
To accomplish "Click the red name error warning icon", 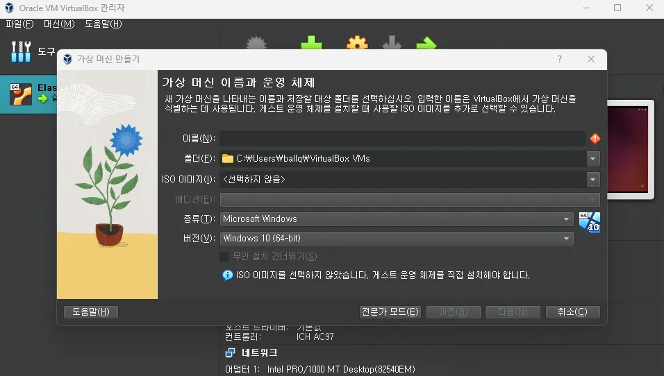I will 595,138.
